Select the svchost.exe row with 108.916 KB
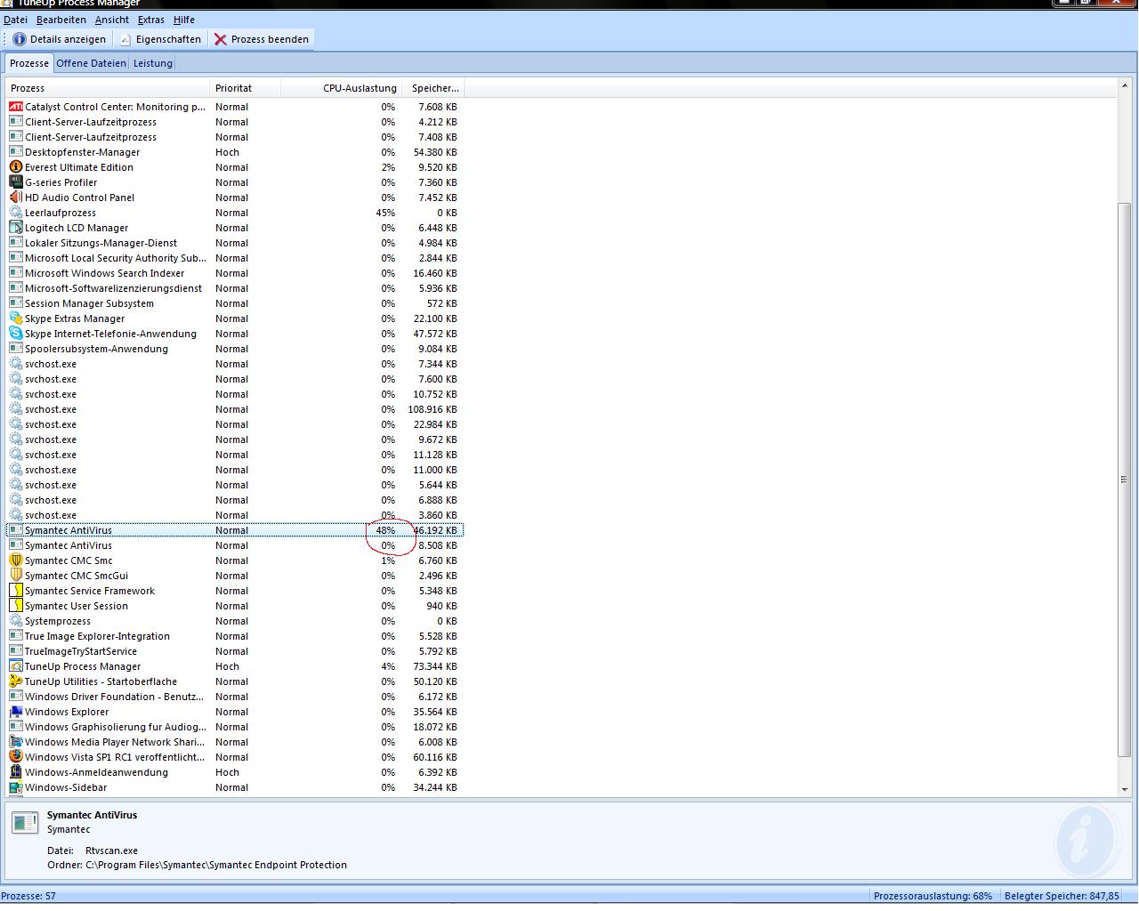Image resolution: width=1139 pixels, height=911 pixels. coord(235,409)
